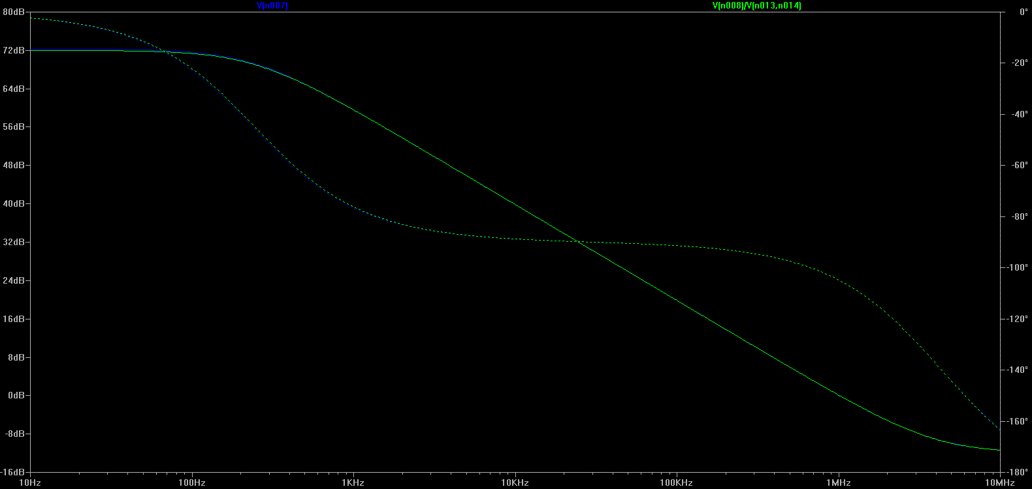
Task: Click where solid magnitude and dotted phase curves cross near 25KHz
Action: point(578,242)
